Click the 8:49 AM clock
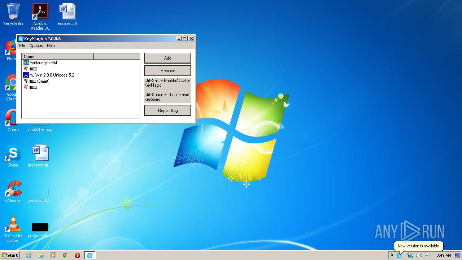462x260 pixels. pyautogui.click(x=444, y=255)
